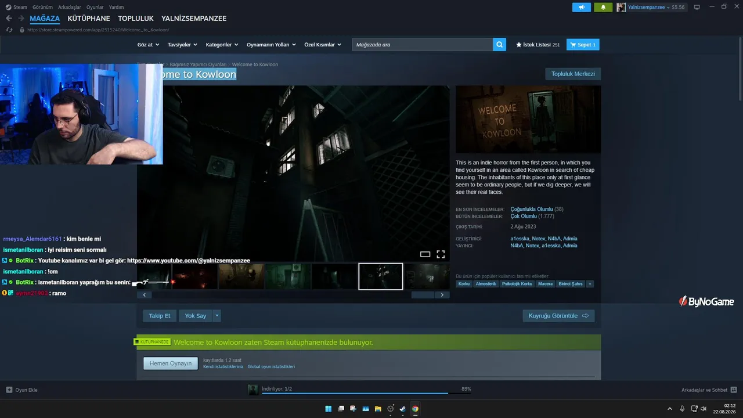Open the İstek Listesi wishlist
The height and width of the screenshot is (418, 743).
pyautogui.click(x=538, y=45)
